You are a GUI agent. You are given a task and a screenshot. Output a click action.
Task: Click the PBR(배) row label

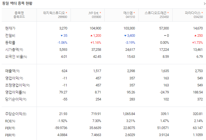point(10,135)
